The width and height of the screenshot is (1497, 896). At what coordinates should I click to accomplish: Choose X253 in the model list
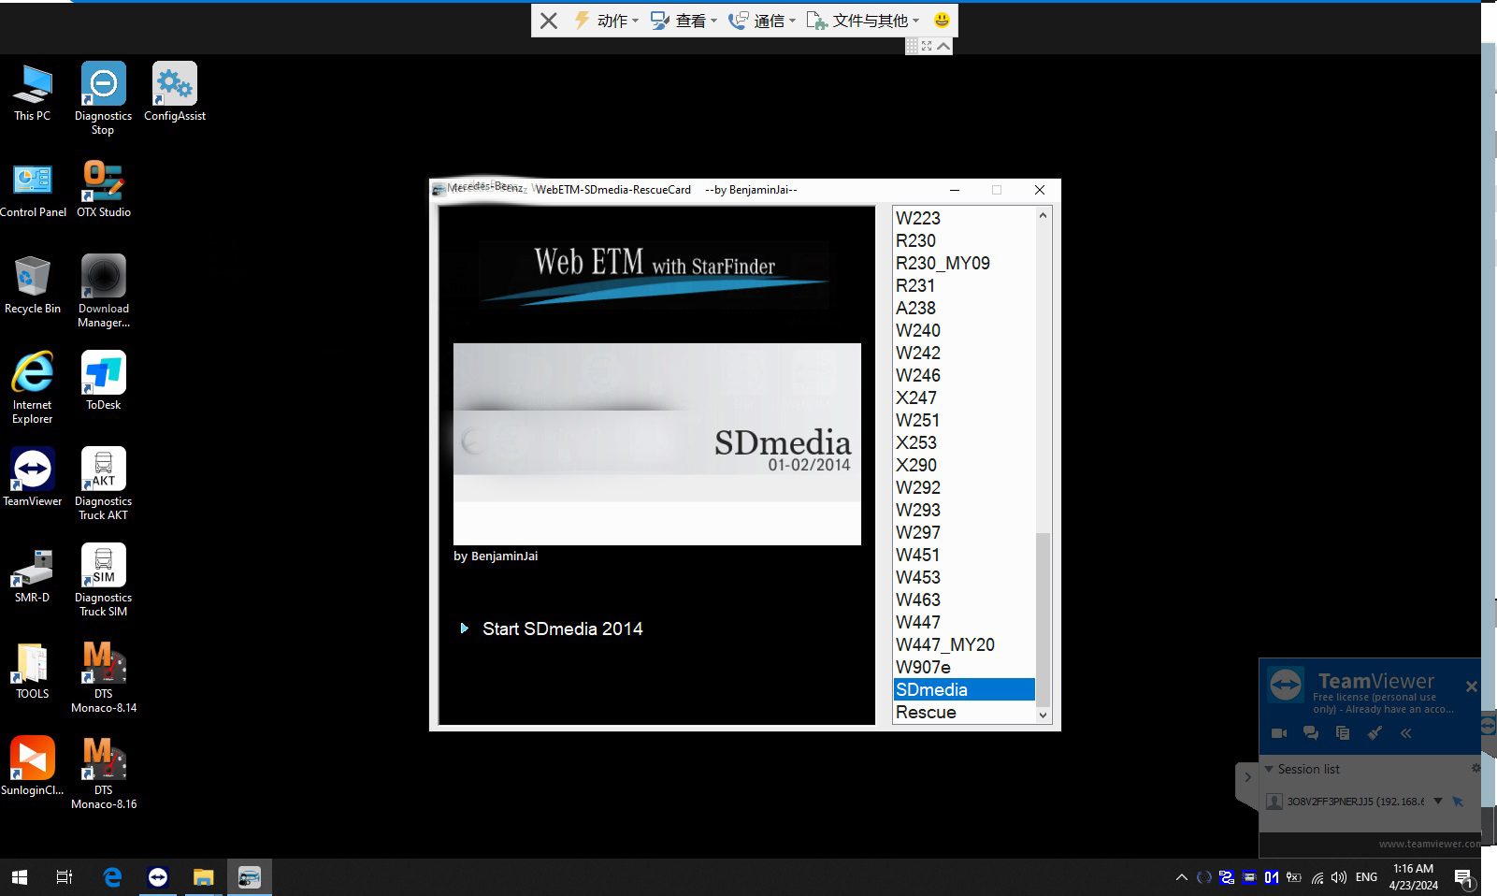coord(964,442)
